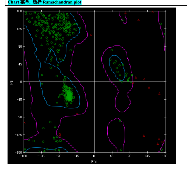
Task: Click the "135" label on the Psi axis
Action: coord(19,29)
